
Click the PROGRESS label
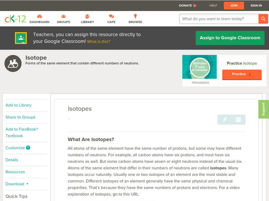[200, 83]
